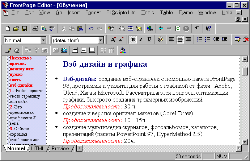Run the spell check tool
The image size is (250, 161).
coord(52,28)
